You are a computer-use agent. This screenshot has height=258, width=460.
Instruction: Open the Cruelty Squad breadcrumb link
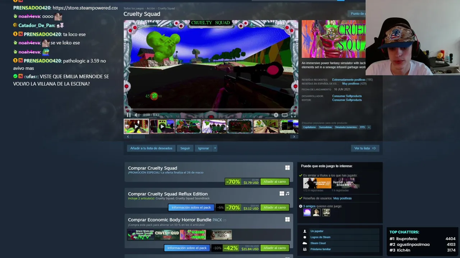[x=166, y=8]
